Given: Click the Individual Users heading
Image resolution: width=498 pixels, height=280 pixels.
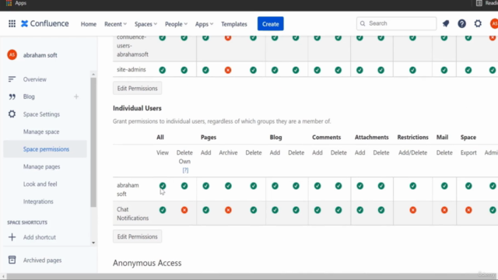Looking at the screenshot, I should click(137, 108).
